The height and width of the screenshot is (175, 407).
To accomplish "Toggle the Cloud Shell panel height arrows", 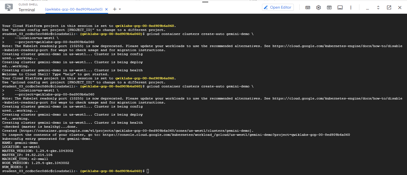I will pyautogui.click(x=378, y=8).
